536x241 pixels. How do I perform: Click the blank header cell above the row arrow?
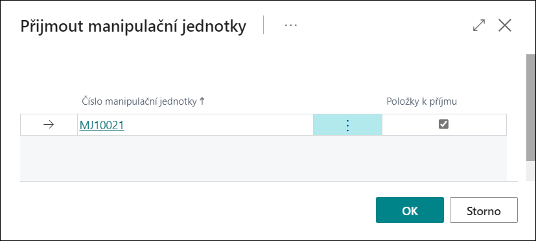coord(49,101)
